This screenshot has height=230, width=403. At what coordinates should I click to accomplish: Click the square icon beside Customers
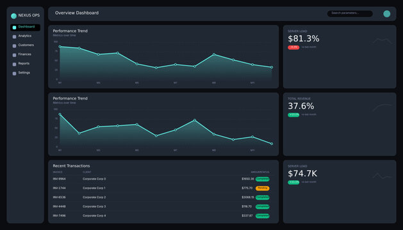point(14,46)
